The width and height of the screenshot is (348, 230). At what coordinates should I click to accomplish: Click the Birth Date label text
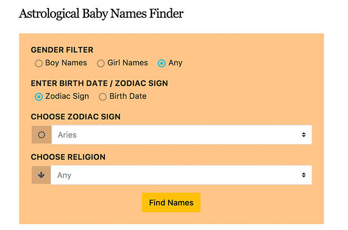coord(128,96)
